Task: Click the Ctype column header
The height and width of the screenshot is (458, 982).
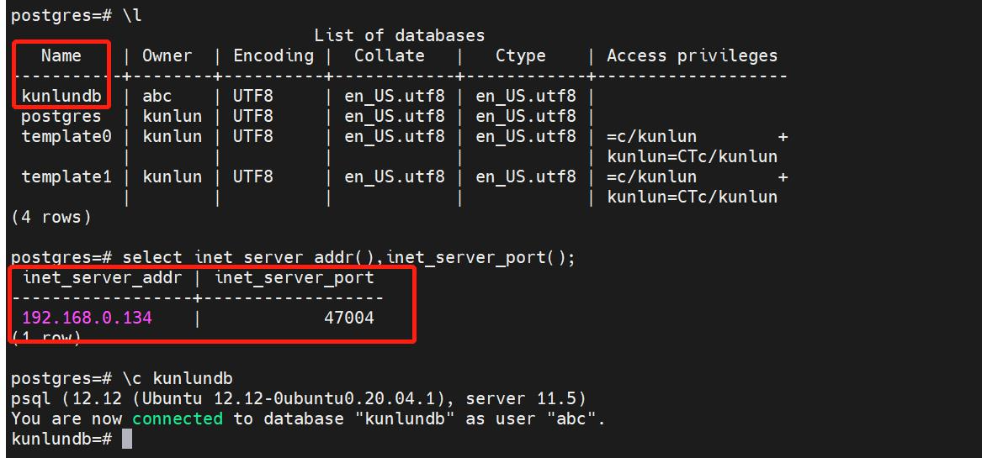Action: click(520, 56)
